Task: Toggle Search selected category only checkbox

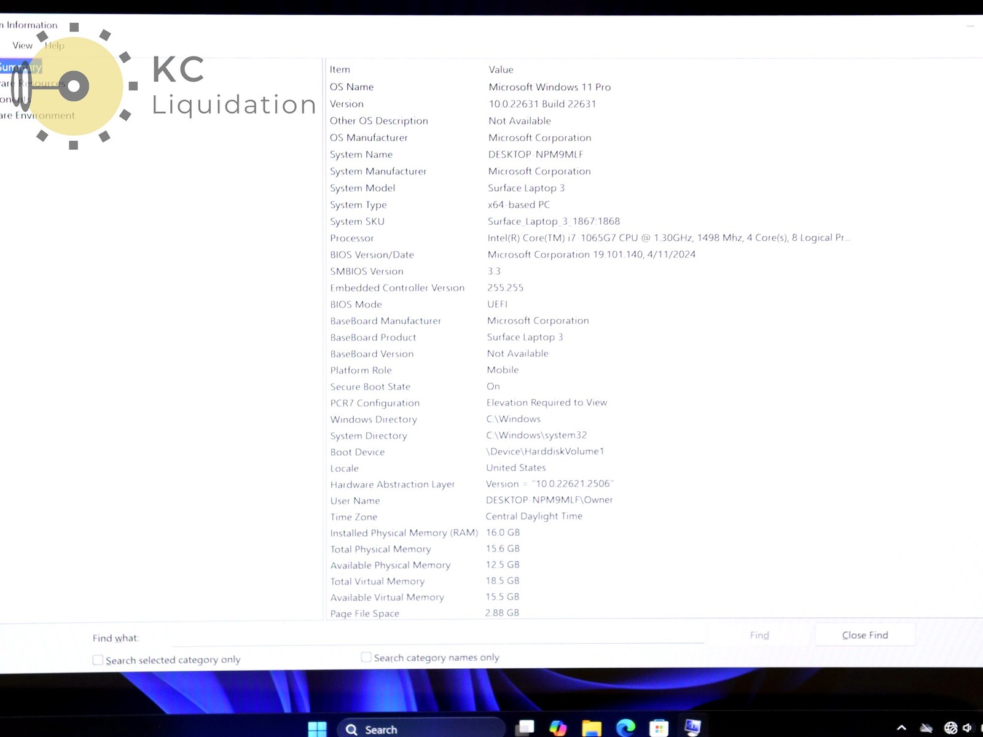Action: (98, 660)
